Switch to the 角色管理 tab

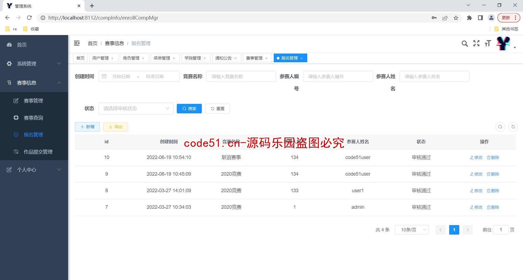click(131, 58)
